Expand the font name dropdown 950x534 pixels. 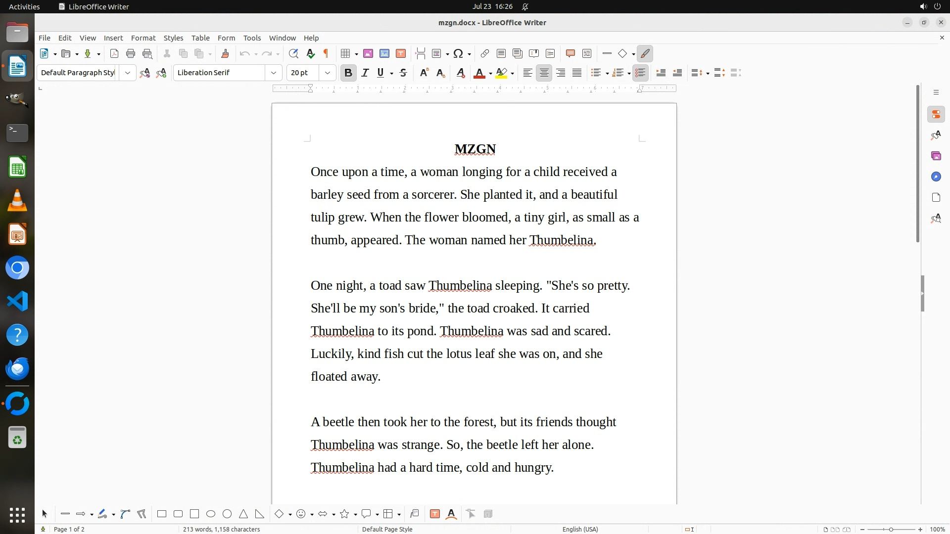coord(273,73)
